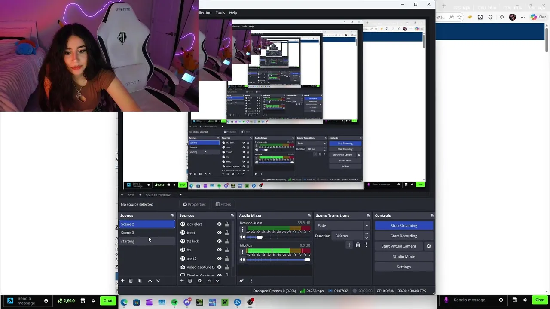Add a scene transition with the plus icon

pos(349,245)
